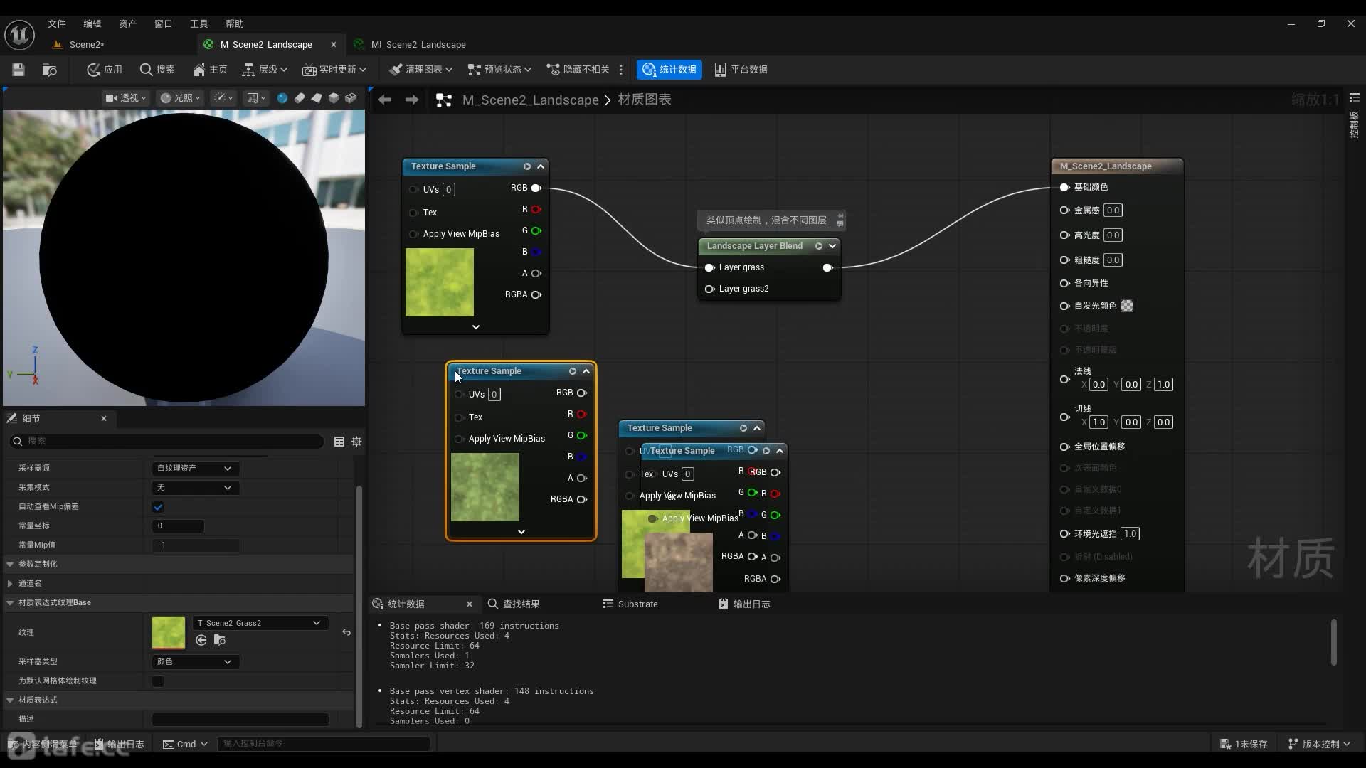1366x768 pixels.
Task: Switch to MI_Scene2_Landscape tab
Action: point(418,44)
